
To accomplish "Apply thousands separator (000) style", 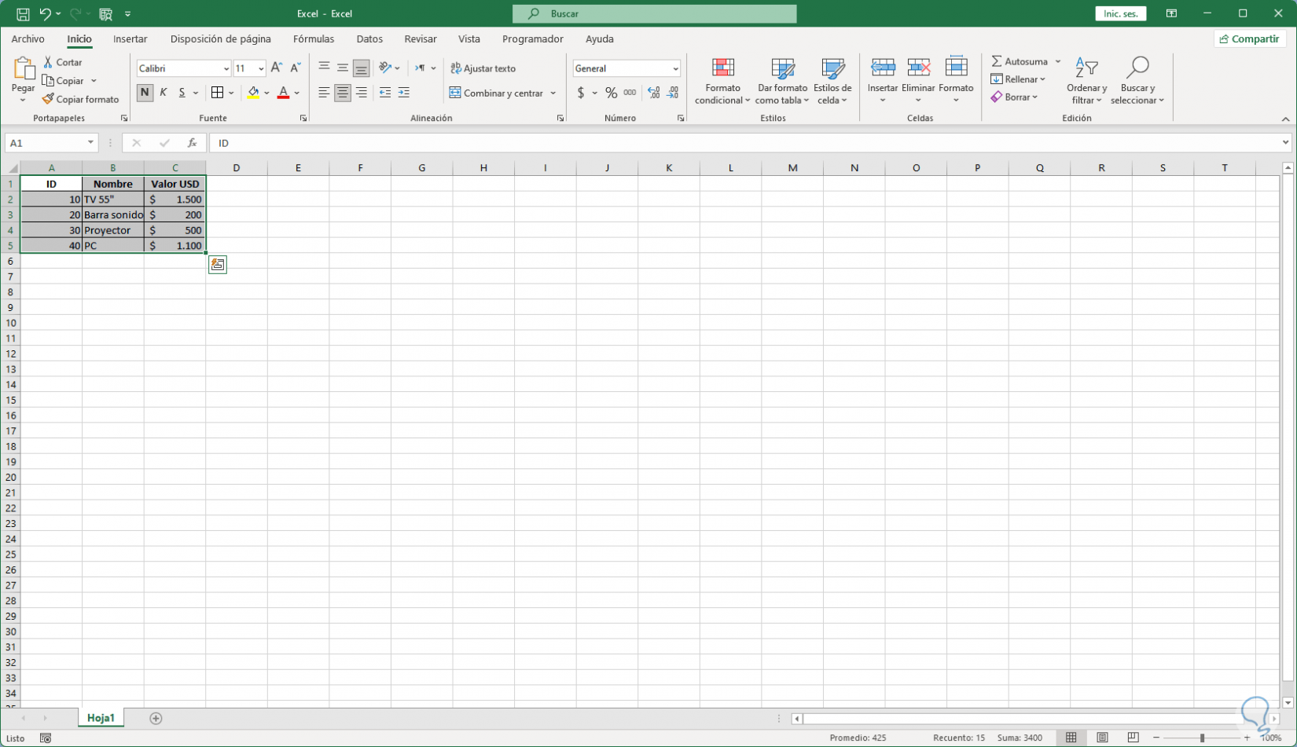I will click(x=630, y=93).
